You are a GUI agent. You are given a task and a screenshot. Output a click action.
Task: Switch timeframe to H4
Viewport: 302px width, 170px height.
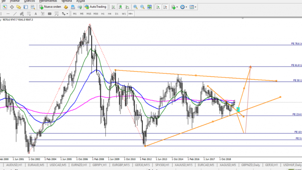[x=110, y=14]
